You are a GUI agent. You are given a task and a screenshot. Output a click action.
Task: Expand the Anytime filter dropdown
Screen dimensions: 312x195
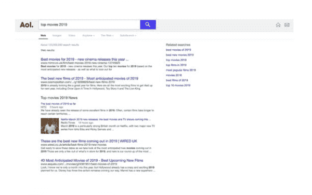[x=88, y=35]
